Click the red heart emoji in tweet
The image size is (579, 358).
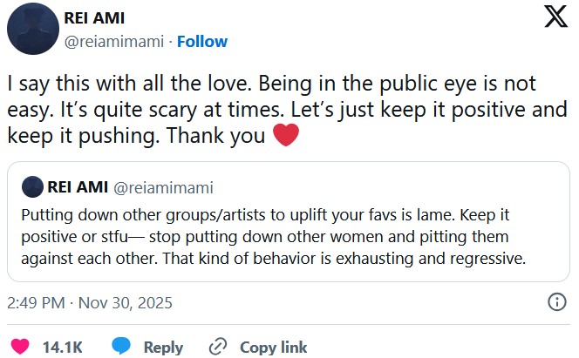285,137
